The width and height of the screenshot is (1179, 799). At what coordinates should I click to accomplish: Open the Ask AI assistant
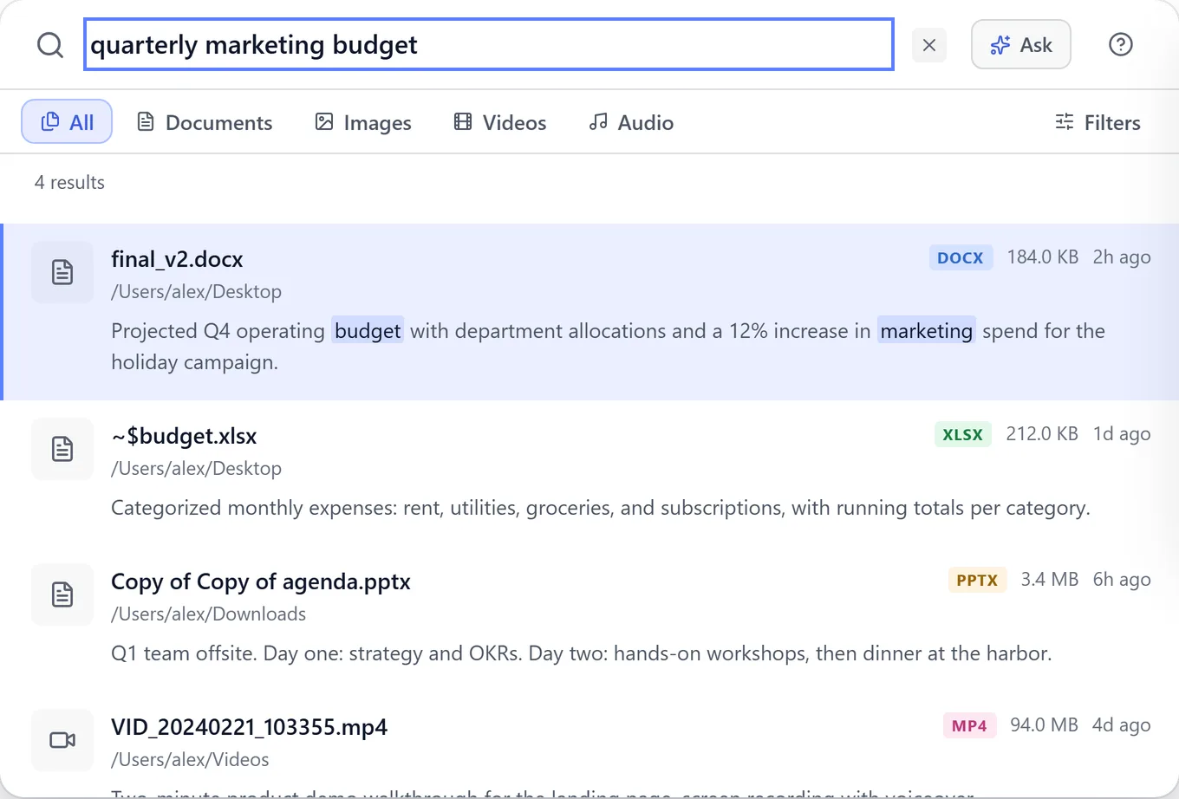coord(1021,44)
